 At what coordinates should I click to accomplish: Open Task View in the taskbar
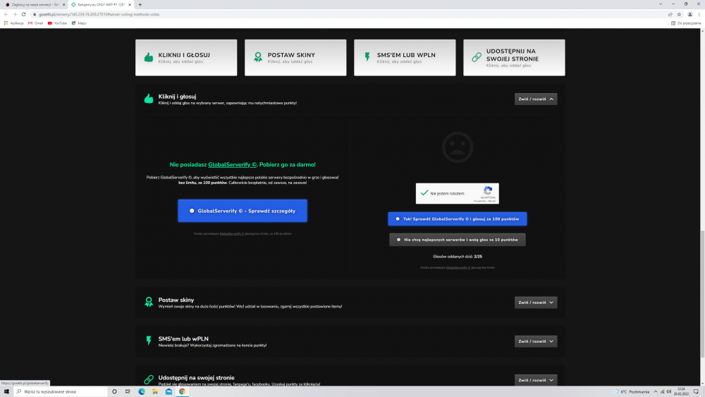128,391
